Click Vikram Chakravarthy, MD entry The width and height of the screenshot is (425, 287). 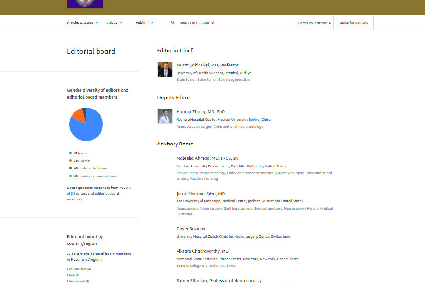point(202,251)
